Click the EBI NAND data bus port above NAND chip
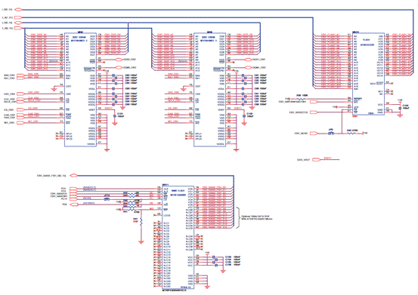Screen dimensions: 418x295 pos(73,176)
